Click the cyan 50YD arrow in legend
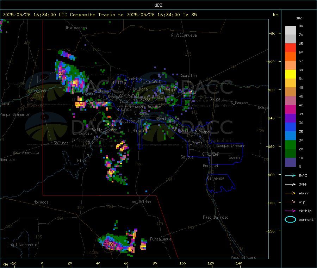This screenshot has height=268, width=317. [290, 175]
